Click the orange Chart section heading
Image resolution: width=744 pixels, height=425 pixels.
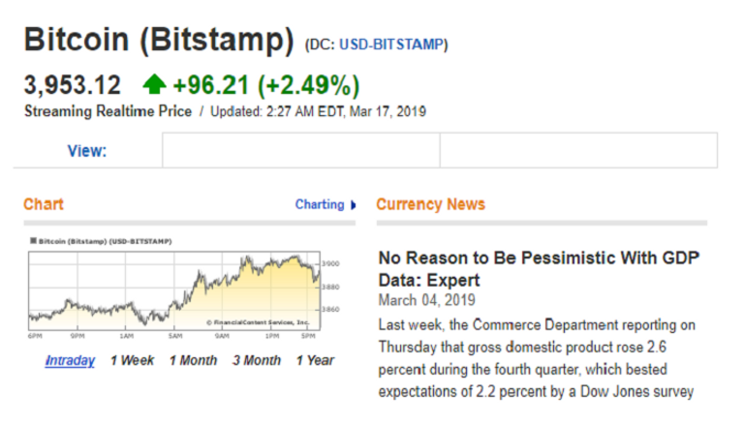coord(44,205)
